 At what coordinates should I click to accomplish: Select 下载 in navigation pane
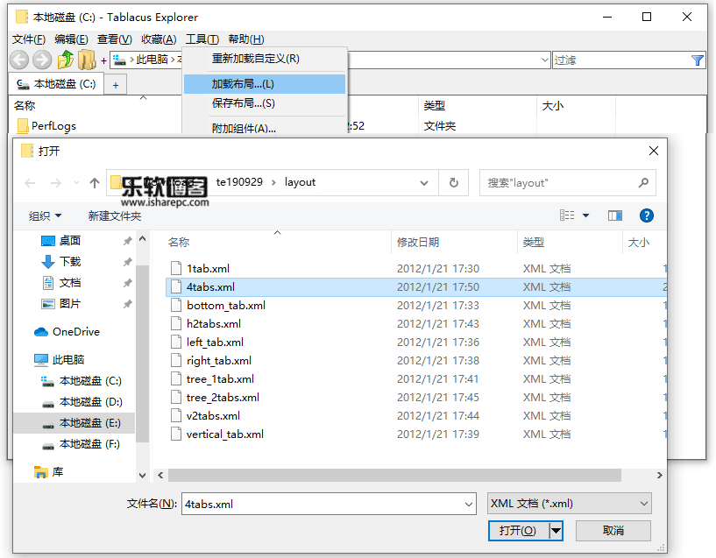[70, 261]
